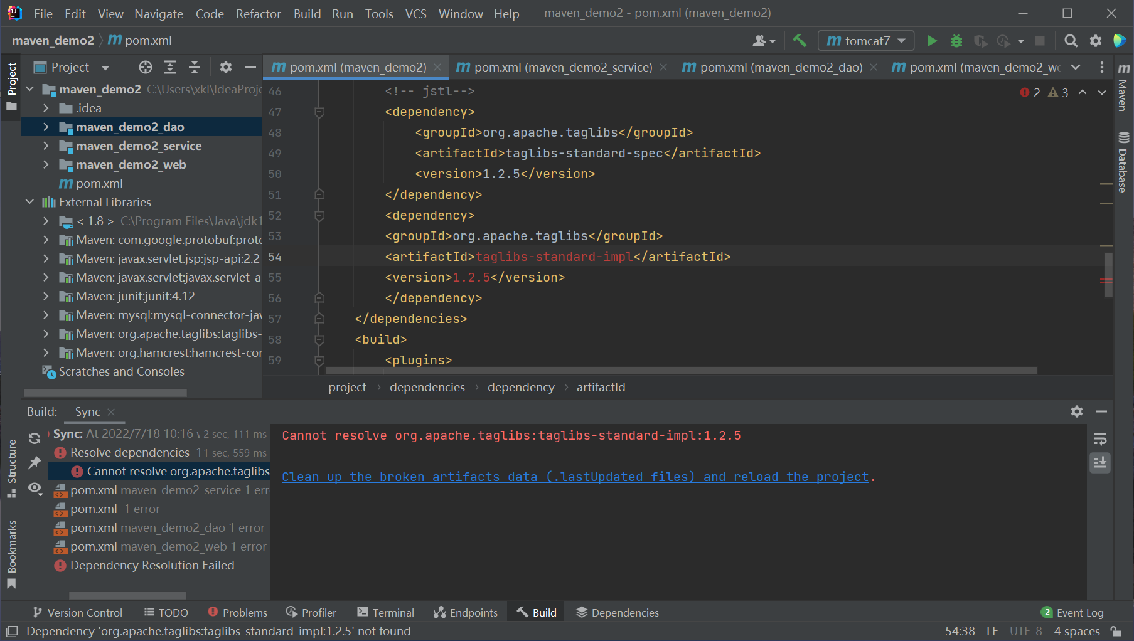The image size is (1134, 641).
Task: Start debugging with the bug icon
Action: point(956,41)
